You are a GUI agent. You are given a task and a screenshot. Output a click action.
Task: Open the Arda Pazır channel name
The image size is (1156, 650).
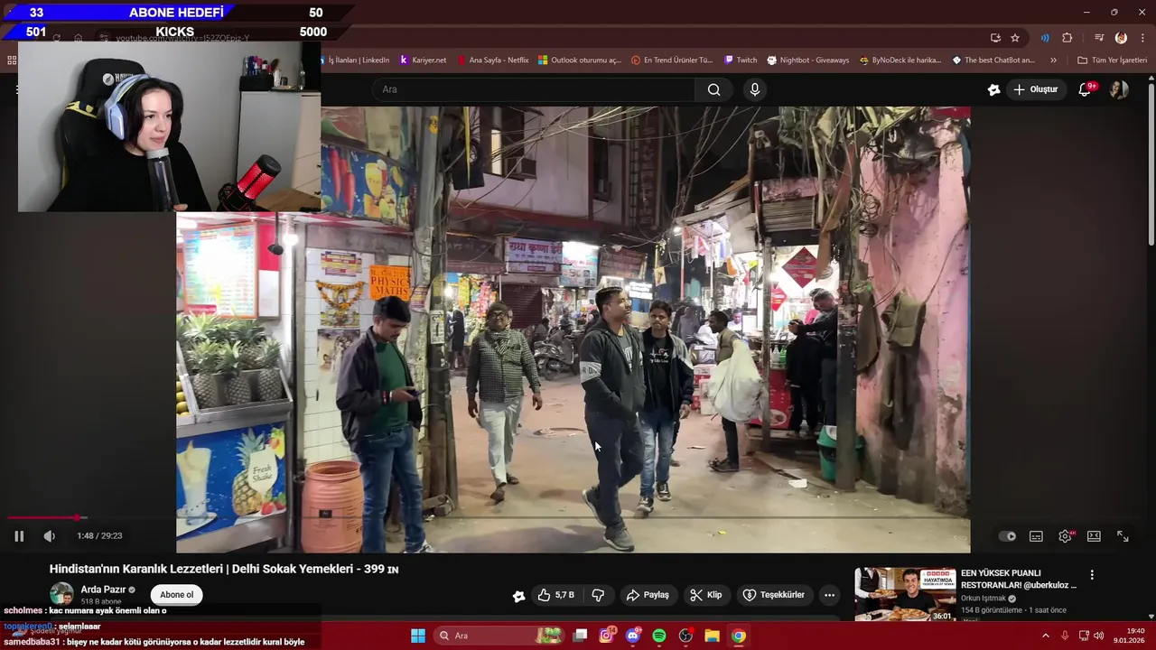point(103,590)
